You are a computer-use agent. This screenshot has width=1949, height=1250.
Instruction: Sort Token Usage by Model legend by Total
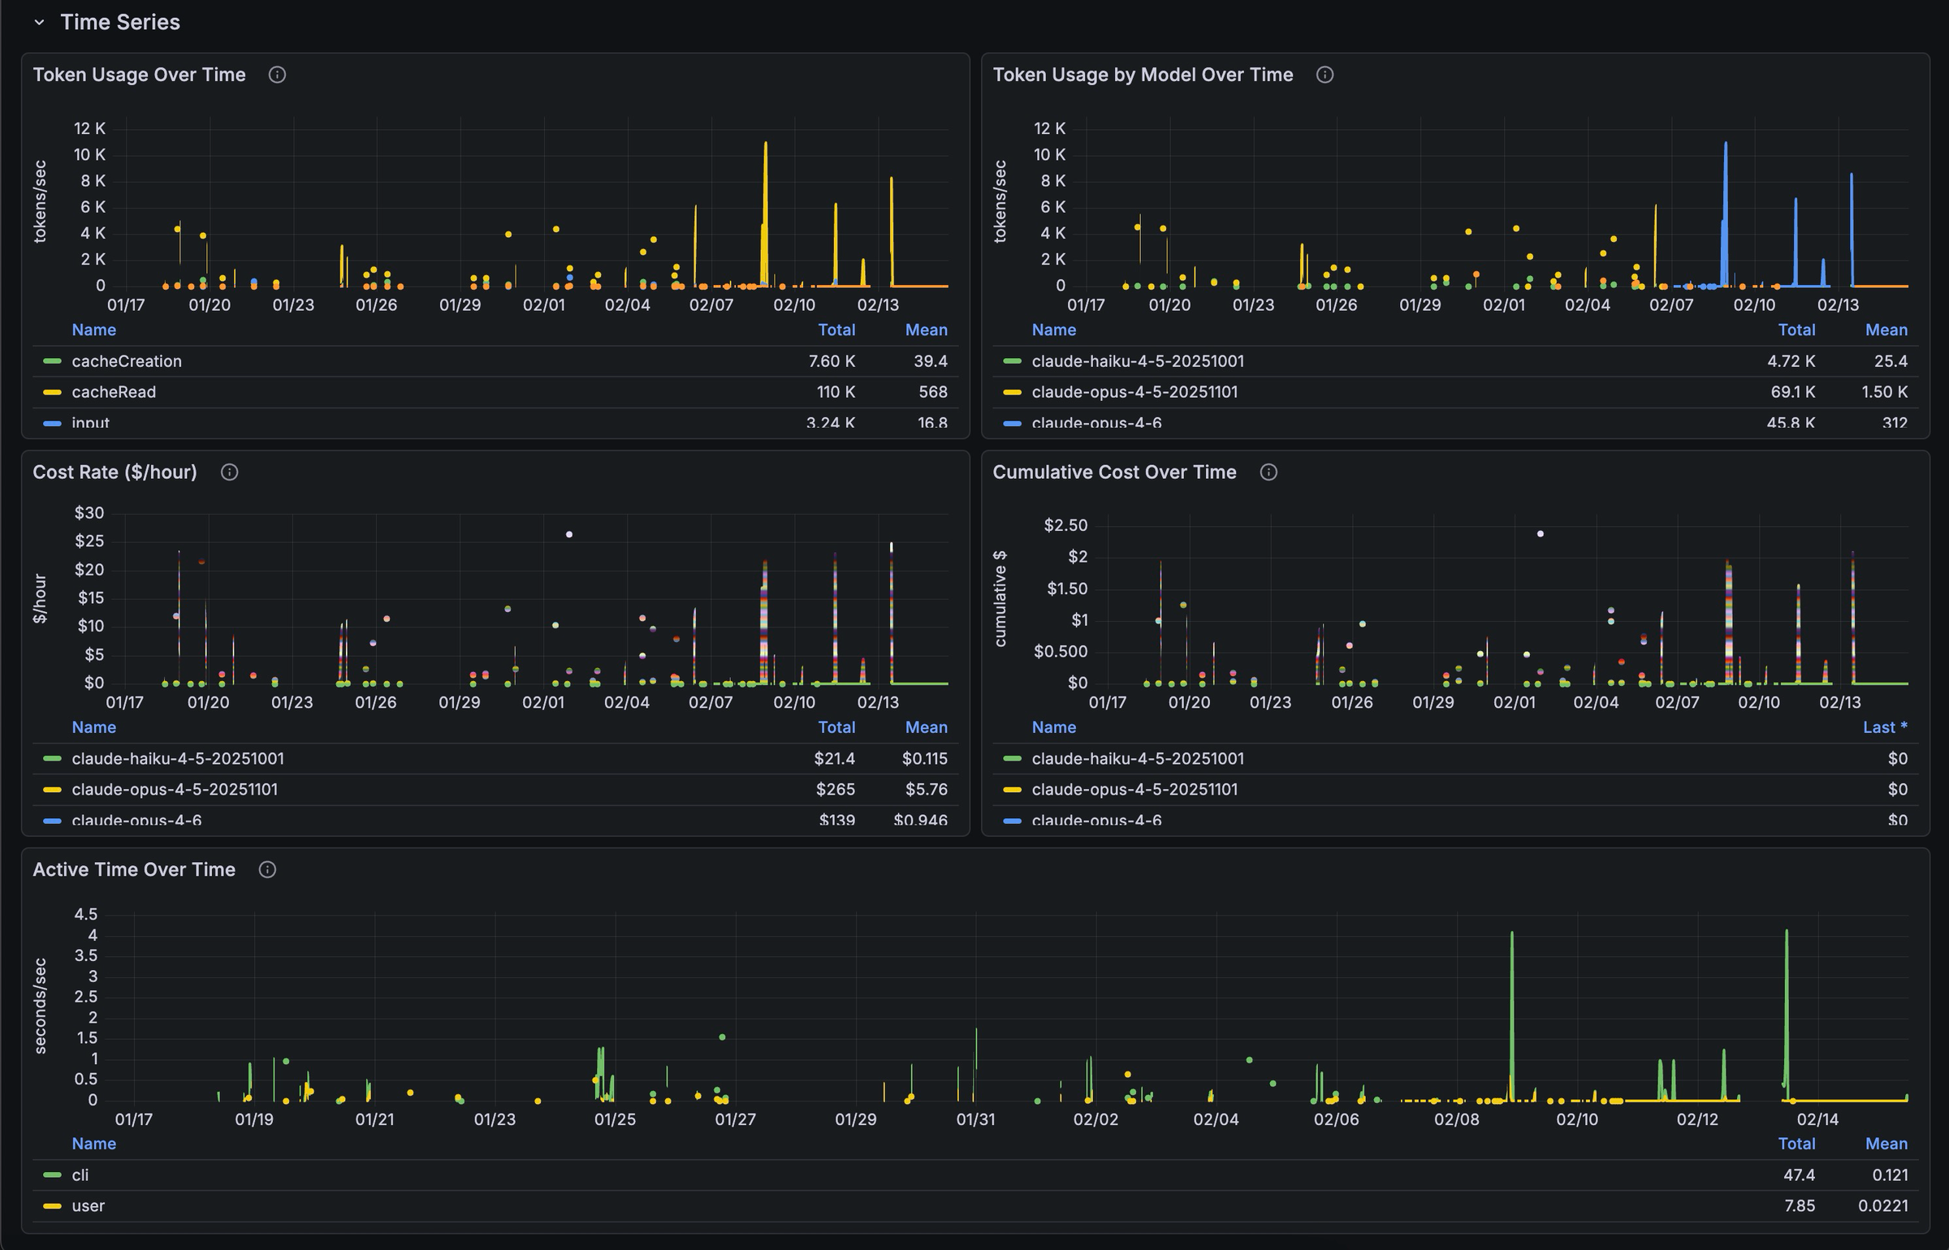pos(1796,330)
